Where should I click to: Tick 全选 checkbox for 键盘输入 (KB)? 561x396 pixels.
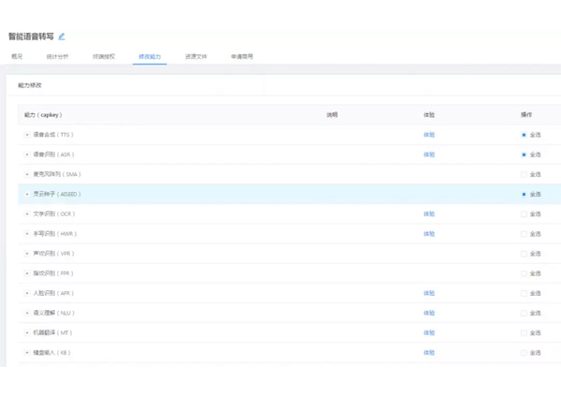click(524, 353)
